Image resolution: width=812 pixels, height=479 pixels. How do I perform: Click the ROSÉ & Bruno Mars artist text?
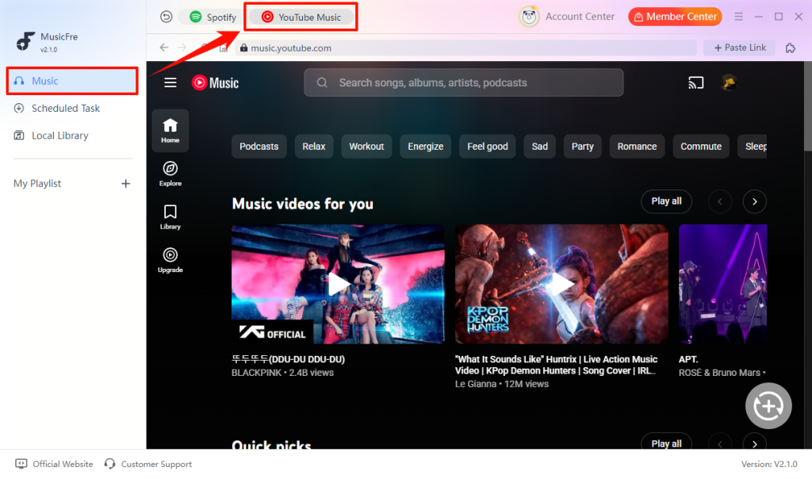[x=719, y=373]
